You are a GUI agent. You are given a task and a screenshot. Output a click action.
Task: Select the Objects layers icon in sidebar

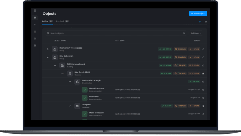click(35, 18)
